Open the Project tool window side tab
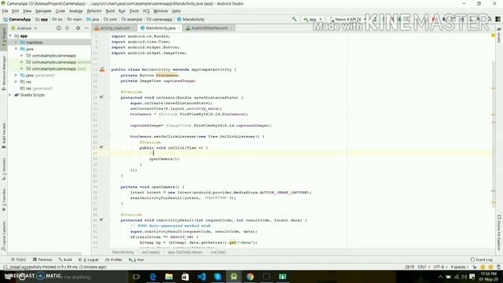The height and width of the screenshot is (283, 503). tap(4, 39)
